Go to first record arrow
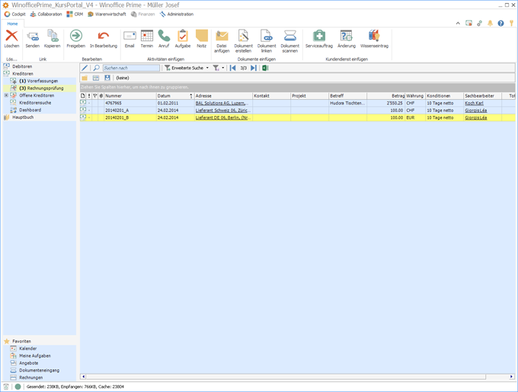The image size is (518, 392). click(x=232, y=68)
